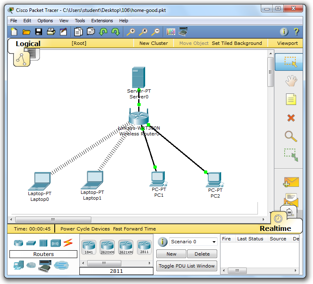Click the Copy toolbar icon

78,32
